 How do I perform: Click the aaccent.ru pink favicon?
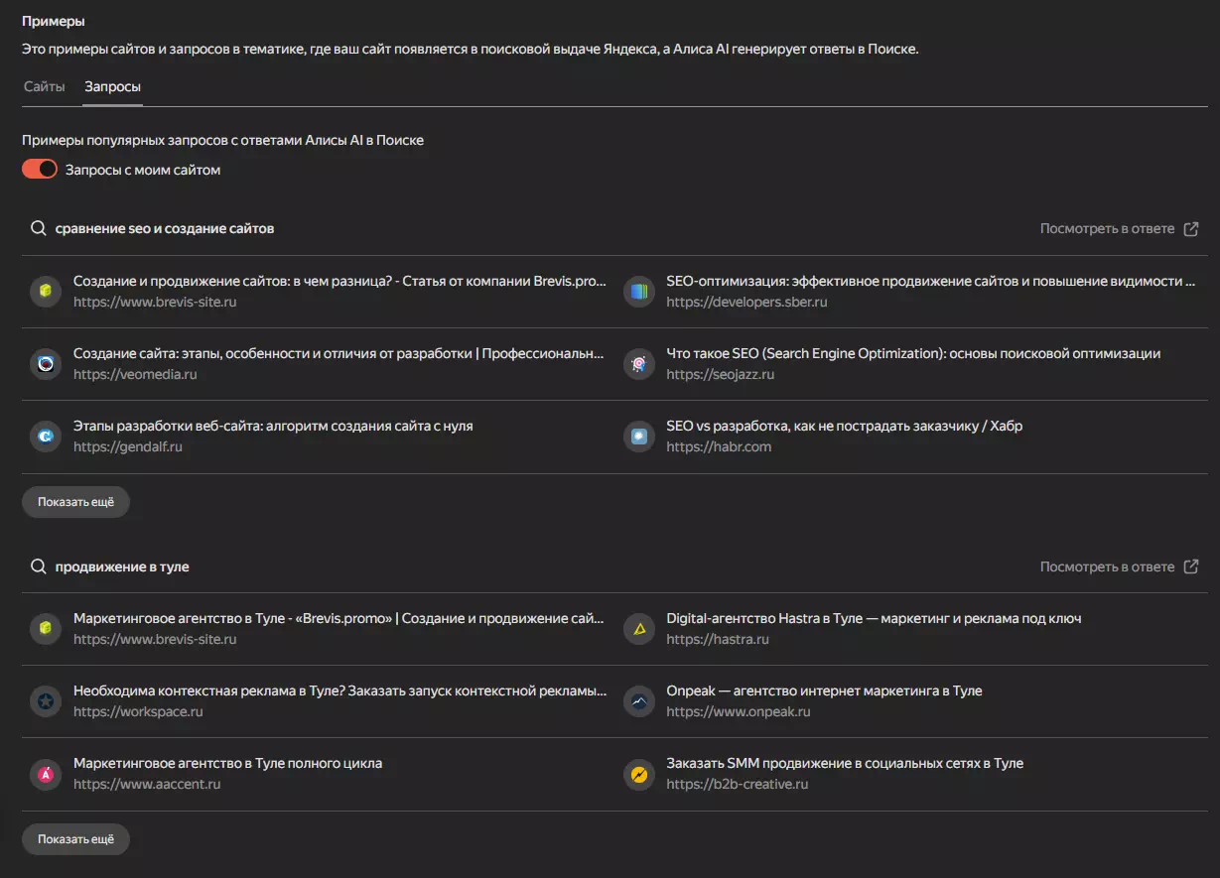[46, 774]
